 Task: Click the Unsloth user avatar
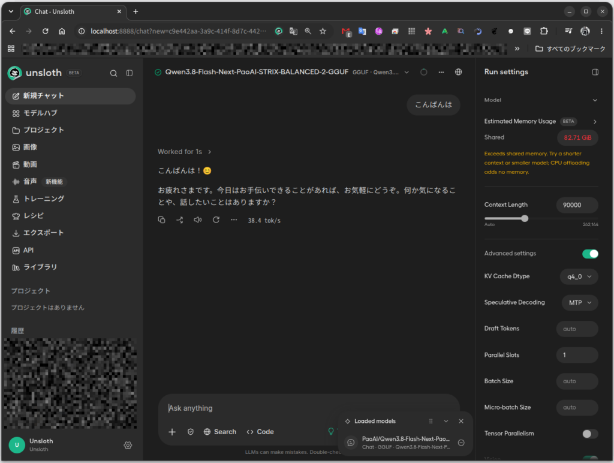pos(17,445)
